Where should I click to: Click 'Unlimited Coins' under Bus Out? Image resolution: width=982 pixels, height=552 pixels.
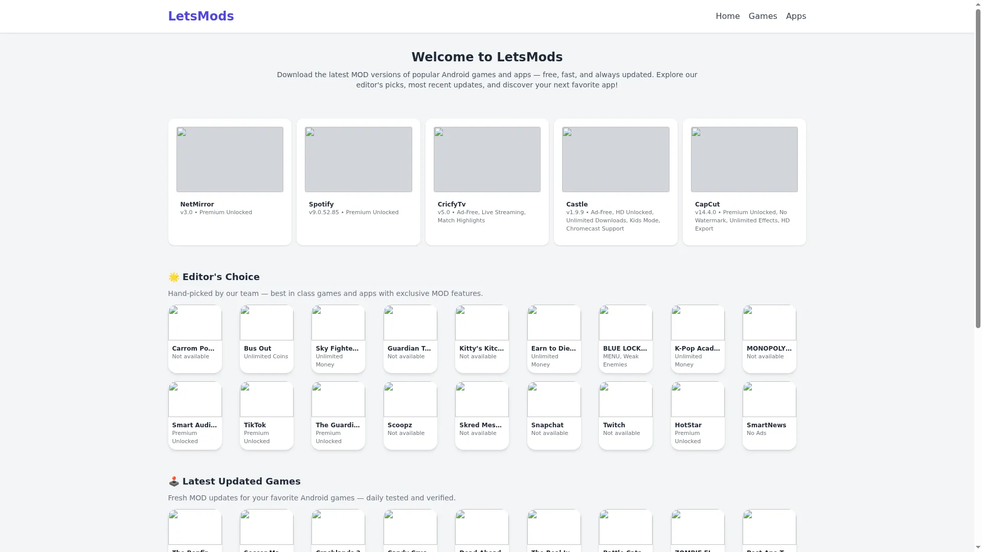(x=266, y=357)
